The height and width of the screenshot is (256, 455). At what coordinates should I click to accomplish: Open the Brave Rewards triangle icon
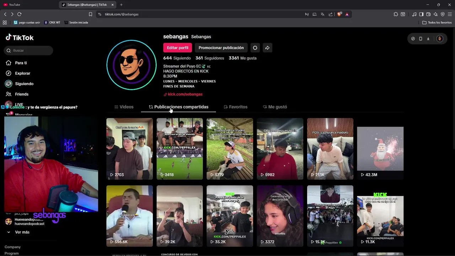[347, 14]
